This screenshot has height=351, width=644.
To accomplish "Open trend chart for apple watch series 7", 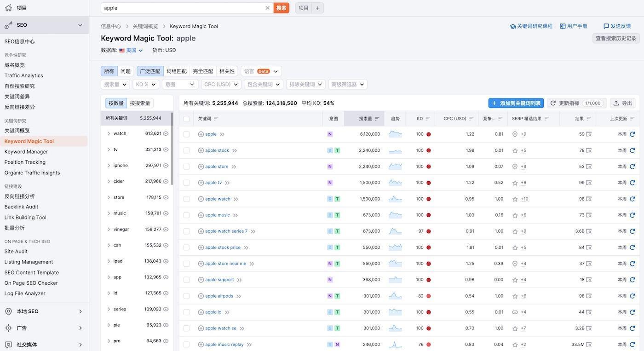I will point(395,231).
